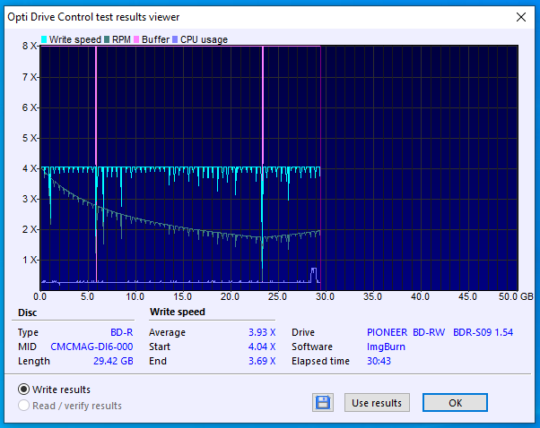The image size is (540, 428).
Task: Click the blue CPU usage legend swatch
Action: [175, 39]
